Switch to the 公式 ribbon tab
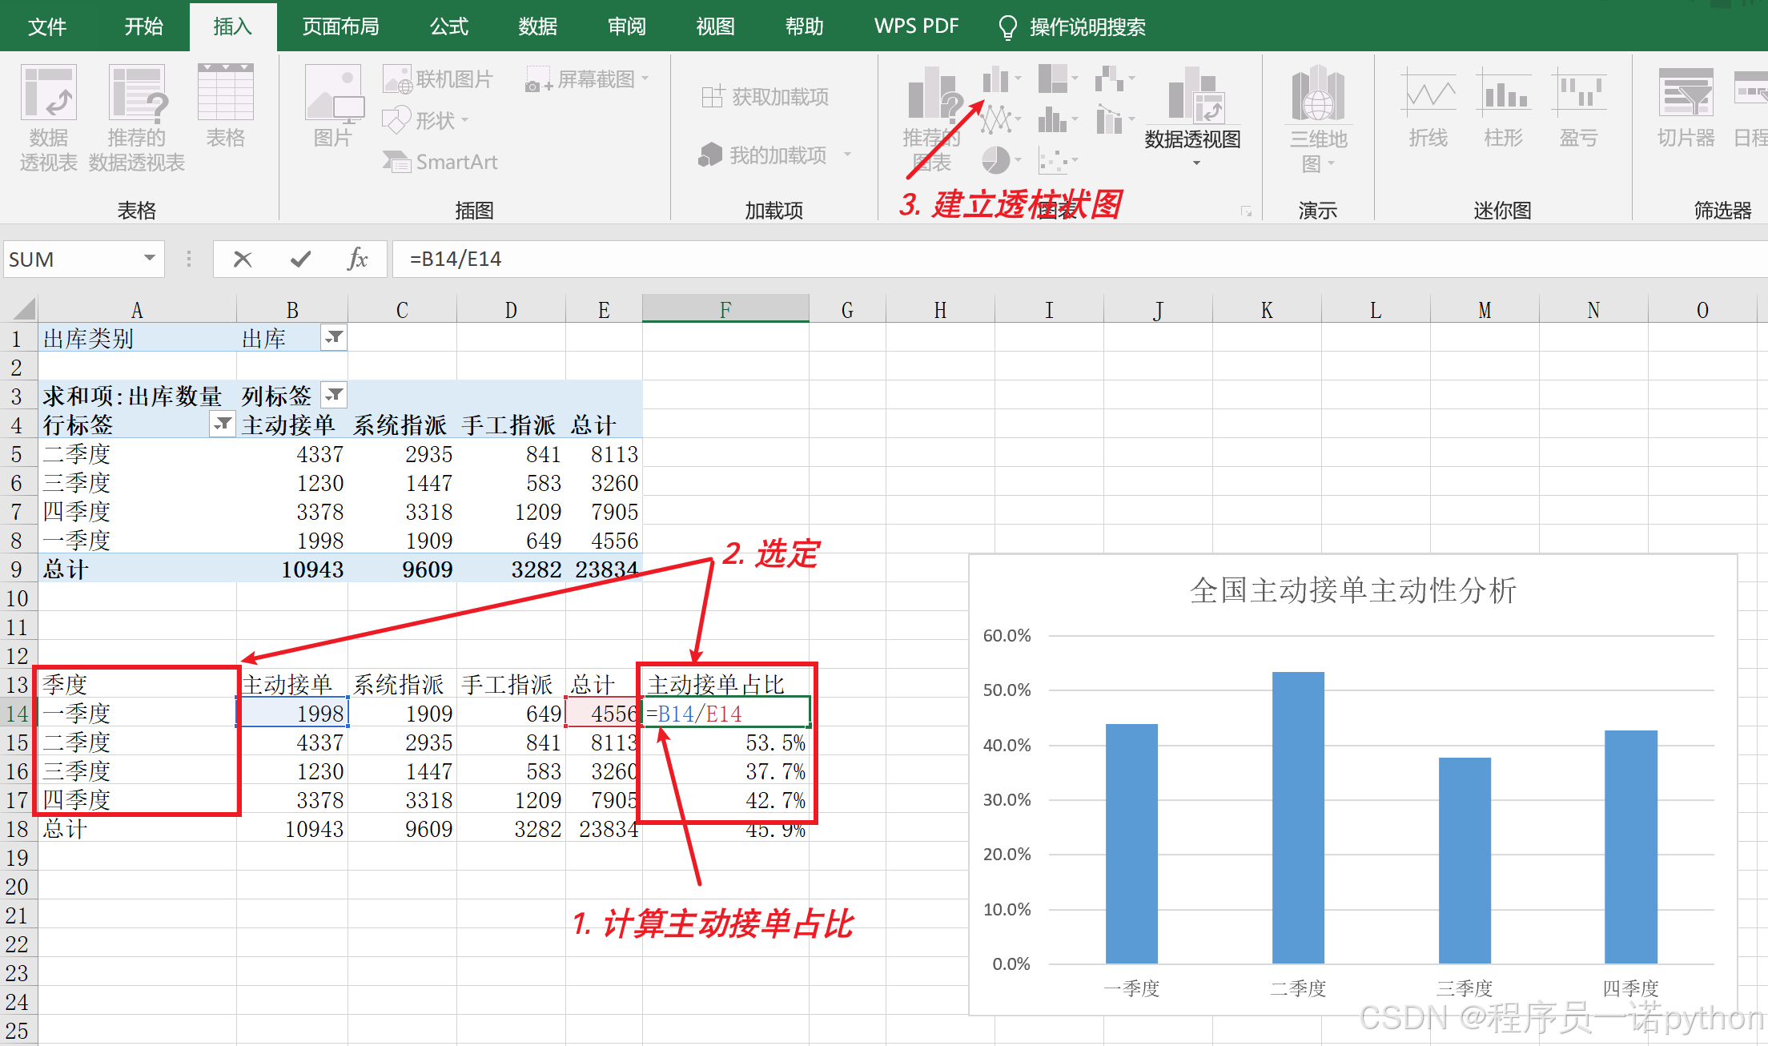This screenshot has height=1046, width=1768. (x=448, y=26)
